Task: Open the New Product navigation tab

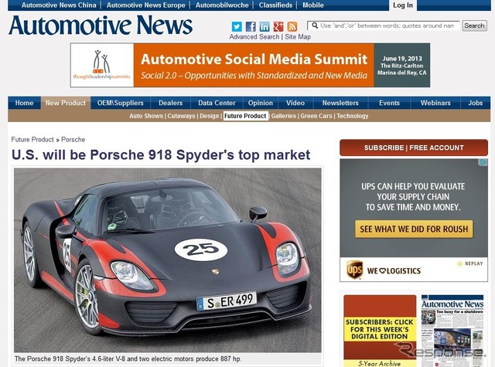Action: (65, 103)
